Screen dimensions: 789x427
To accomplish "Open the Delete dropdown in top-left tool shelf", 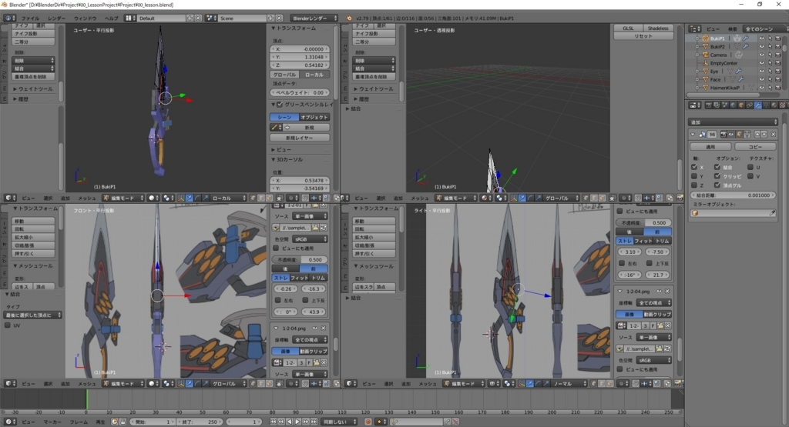I will point(33,60).
